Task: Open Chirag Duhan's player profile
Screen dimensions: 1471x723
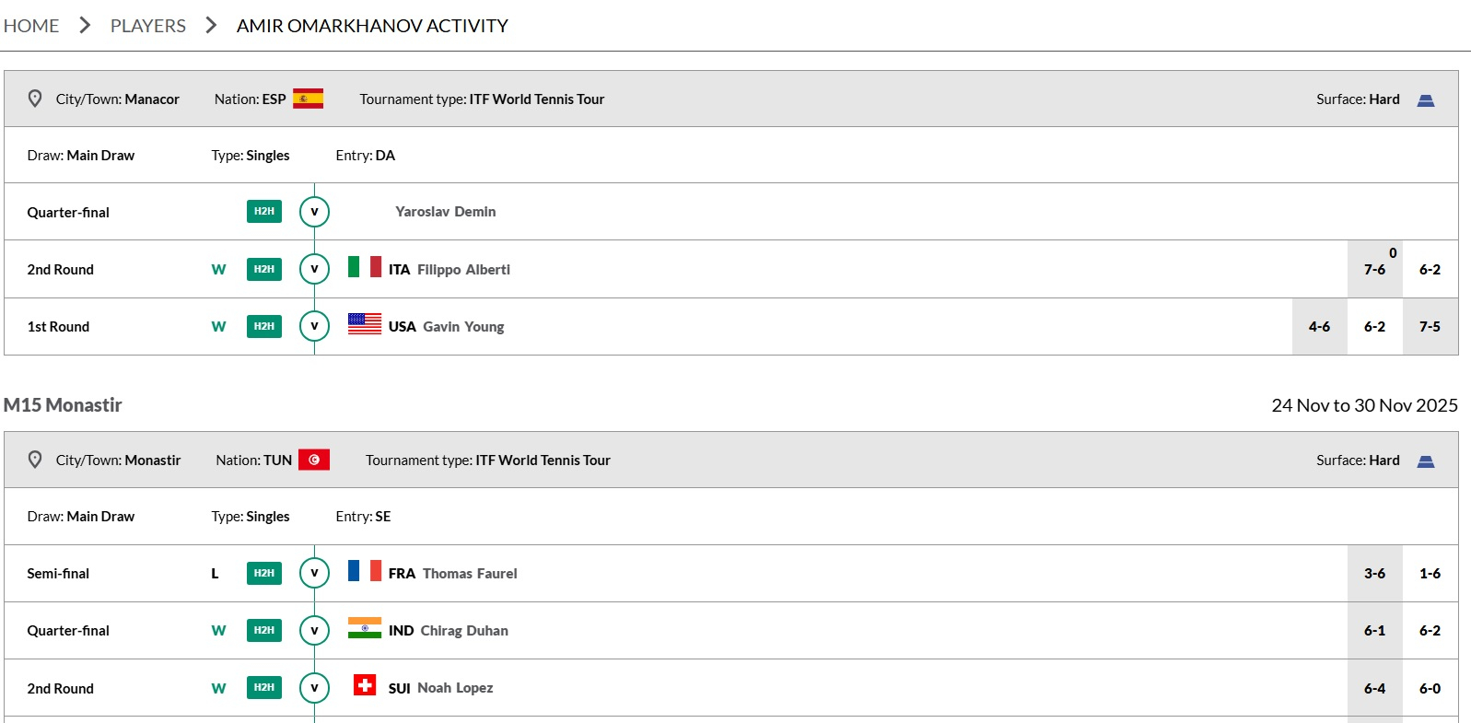Action: (x=464, y=631)
